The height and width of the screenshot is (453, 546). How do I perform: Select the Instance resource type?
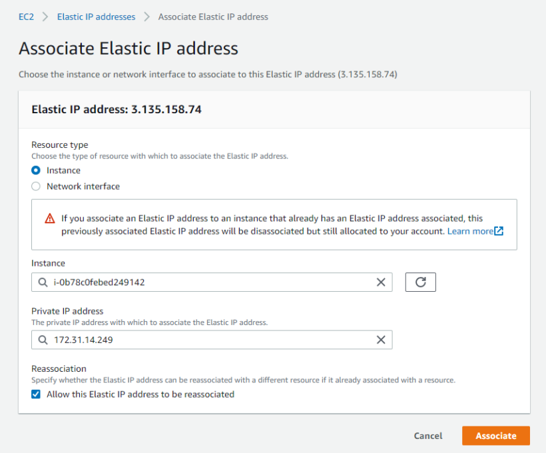(x=35, y=170)
